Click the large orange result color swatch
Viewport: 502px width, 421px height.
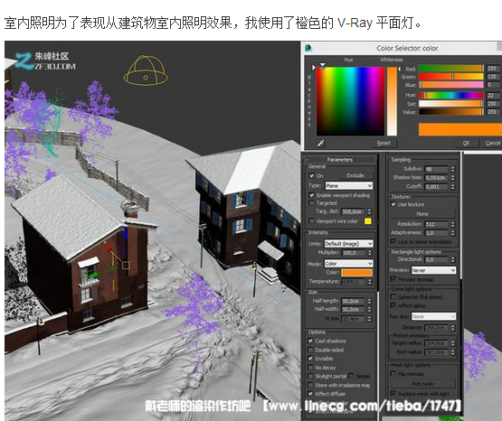coord(460,130)
